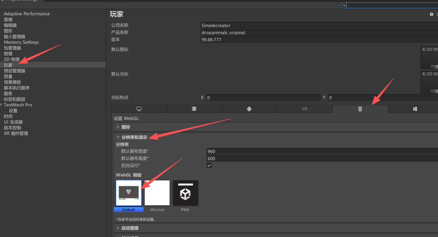This screenshot has width=438, height=237.
Task: Open 设置 under TextMesh Pro
Action: pyautogui.click(x=13, y=111)
